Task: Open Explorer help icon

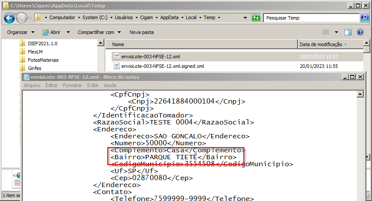Action: pos(360,32)
